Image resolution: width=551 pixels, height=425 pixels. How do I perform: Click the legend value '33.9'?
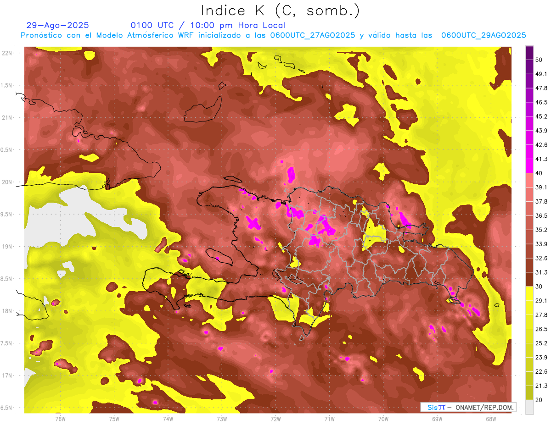tap(541, 244)
